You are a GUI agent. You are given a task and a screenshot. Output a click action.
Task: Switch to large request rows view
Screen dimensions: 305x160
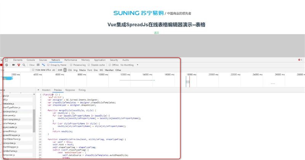pyautogui.click(x=38, y=65)
